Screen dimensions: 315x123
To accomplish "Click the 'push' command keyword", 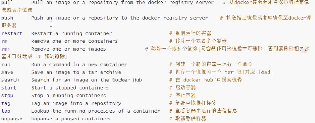I will (7, 18).
